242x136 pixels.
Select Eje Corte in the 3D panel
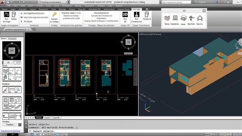pos(191,20)
